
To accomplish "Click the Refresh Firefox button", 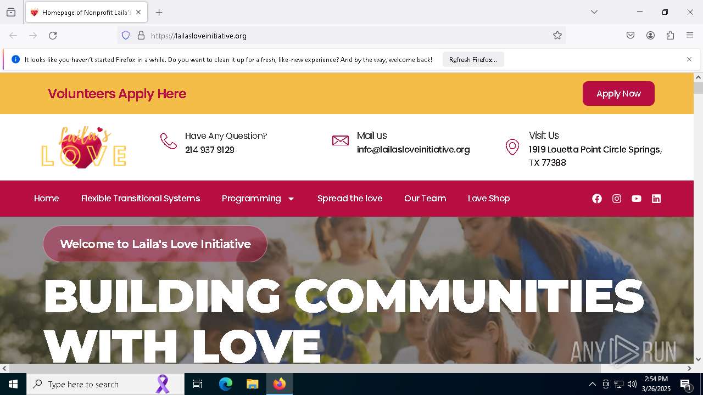I will [473, 60].
